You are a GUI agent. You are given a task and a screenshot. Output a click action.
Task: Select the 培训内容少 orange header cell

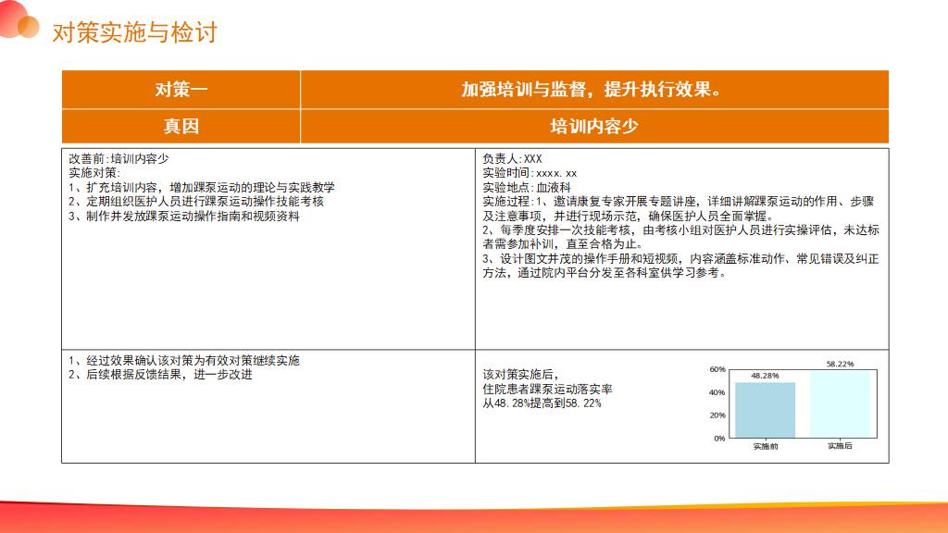tap(593, 126)
